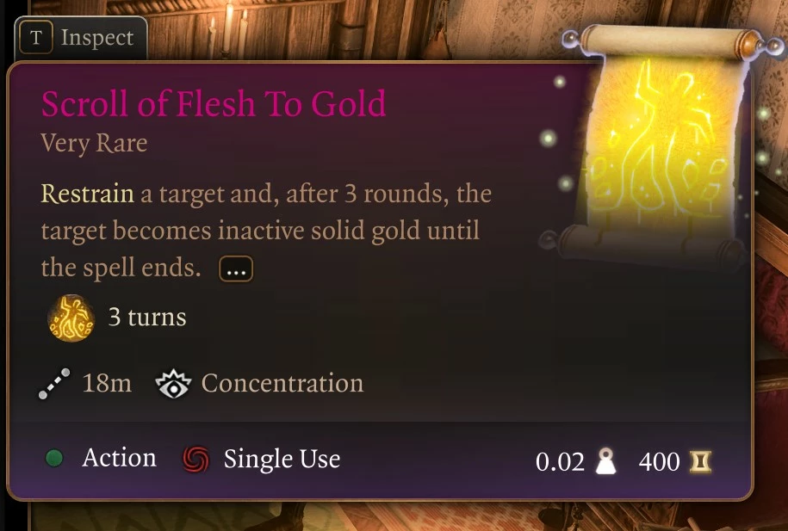This screenshot has height=531, width=788.
Task: Click the highlighted Restrain keyword
Action: pyautogui.click(x=88, y=194)
